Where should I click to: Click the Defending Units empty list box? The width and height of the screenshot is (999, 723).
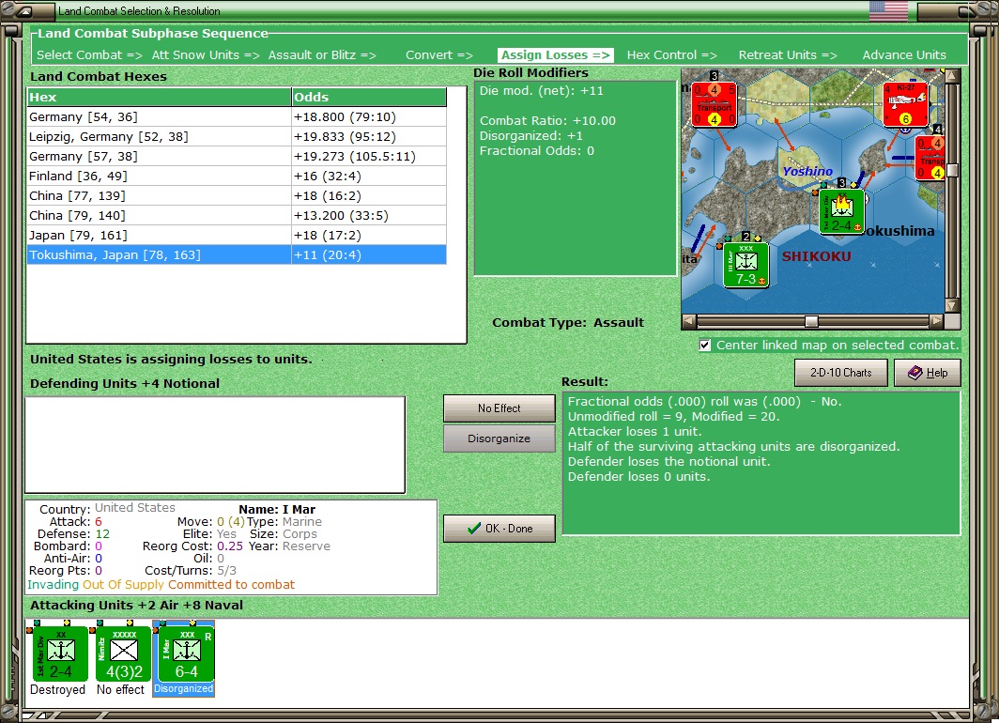point(215,445)
